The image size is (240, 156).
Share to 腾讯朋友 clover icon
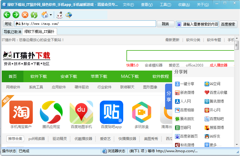[x=177, y=119]
